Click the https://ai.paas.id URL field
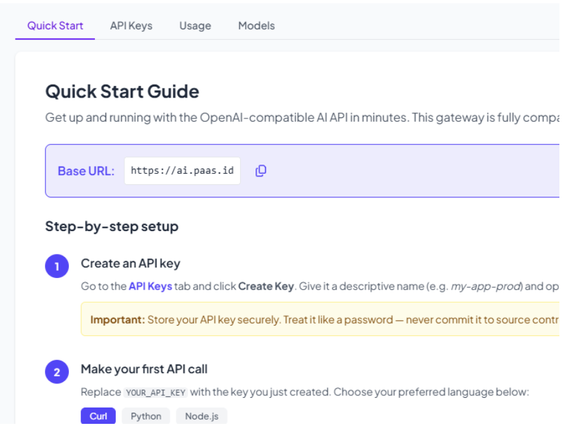 [x=182, y=171]
